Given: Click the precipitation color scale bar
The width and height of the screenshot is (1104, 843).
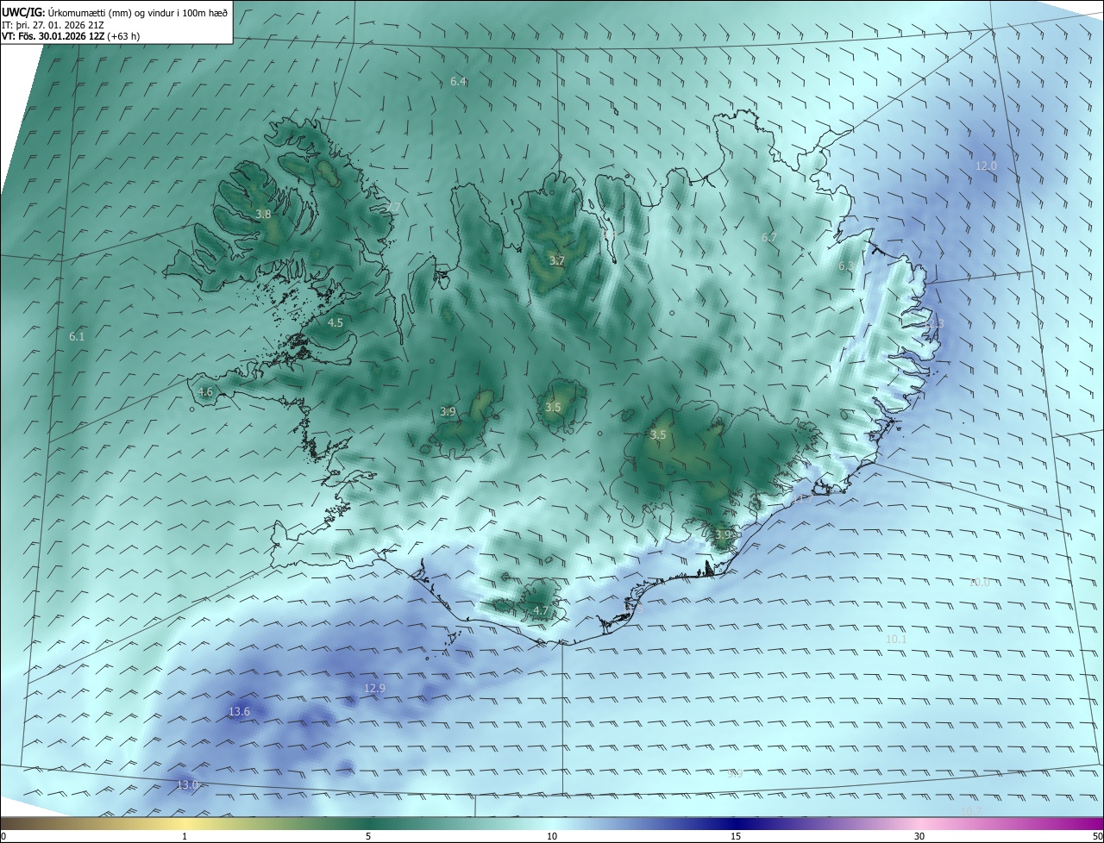Looking at the screenshot, I should coord(552,824).
